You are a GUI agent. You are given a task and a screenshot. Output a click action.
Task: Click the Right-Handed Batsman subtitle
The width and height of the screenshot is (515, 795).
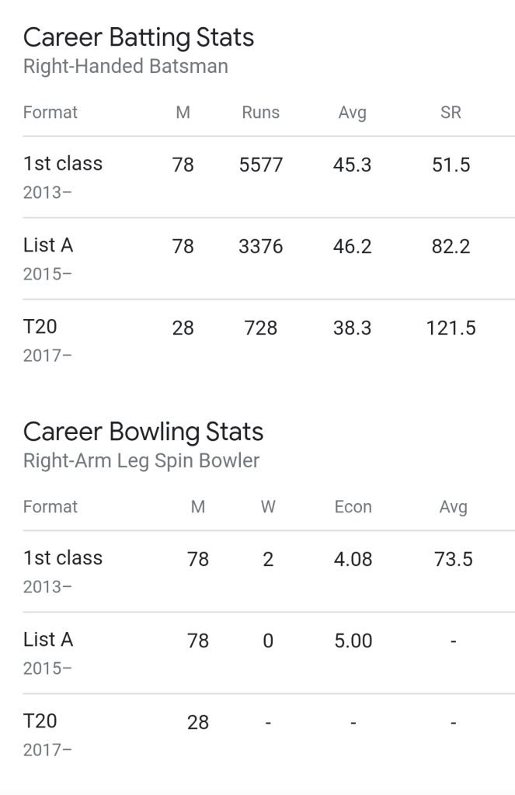(126, 67)
